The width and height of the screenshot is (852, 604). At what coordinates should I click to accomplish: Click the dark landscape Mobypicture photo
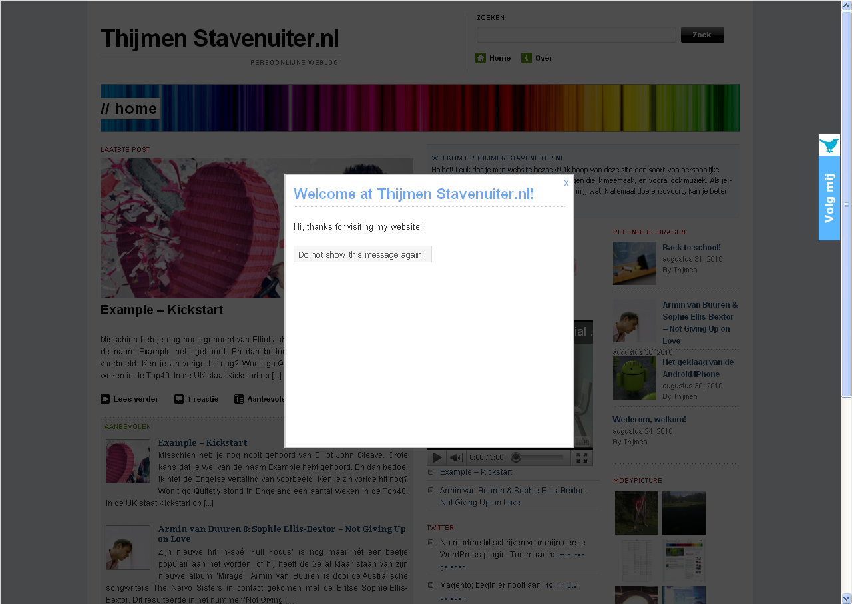684,513
